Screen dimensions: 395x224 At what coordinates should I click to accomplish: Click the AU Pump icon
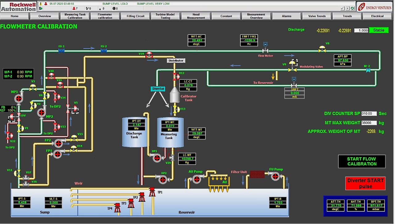coord(197,179)
